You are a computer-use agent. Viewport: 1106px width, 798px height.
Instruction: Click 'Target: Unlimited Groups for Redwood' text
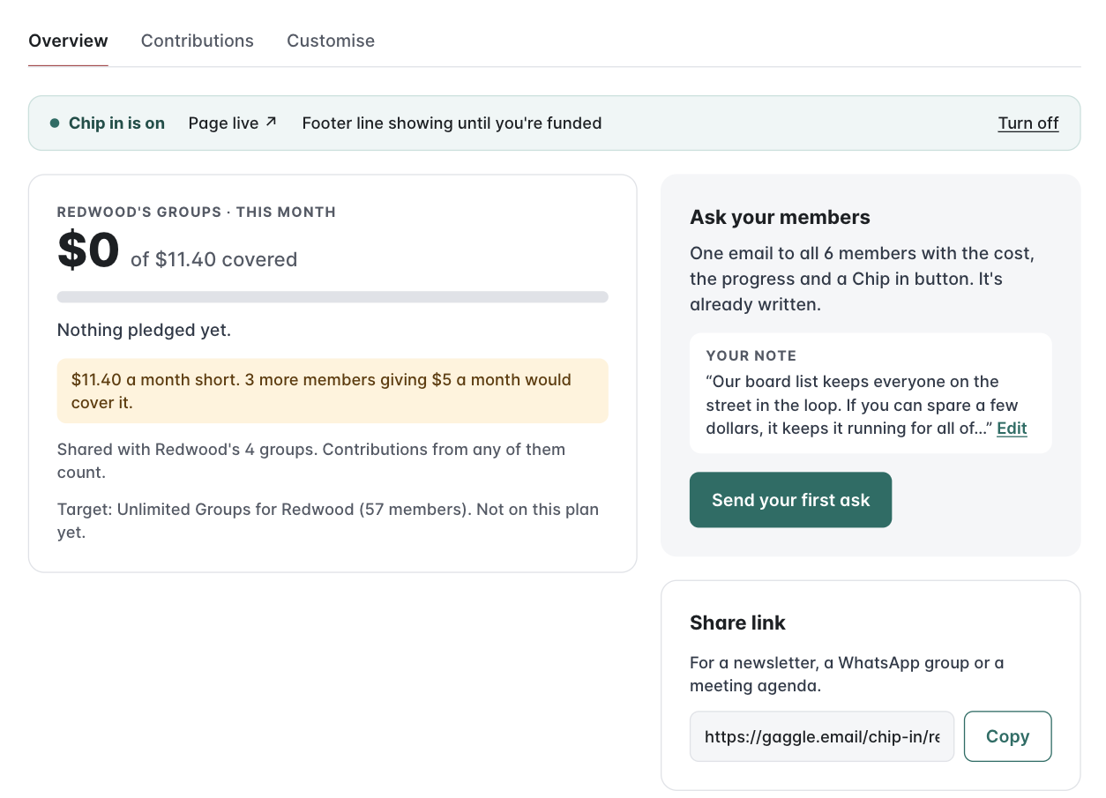point(328,520)
